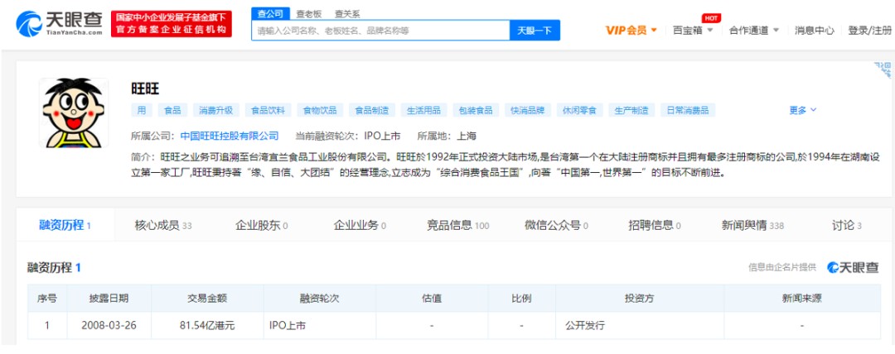This screenshot has height=354, width=895.
Task: Switch to the 查老板 search tab
Action: tap(309, 14)
